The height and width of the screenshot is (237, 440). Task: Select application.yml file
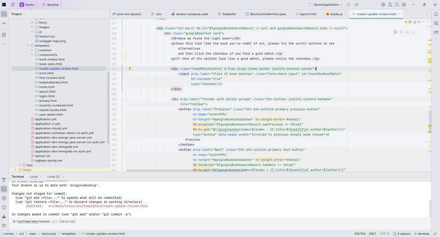44,119
